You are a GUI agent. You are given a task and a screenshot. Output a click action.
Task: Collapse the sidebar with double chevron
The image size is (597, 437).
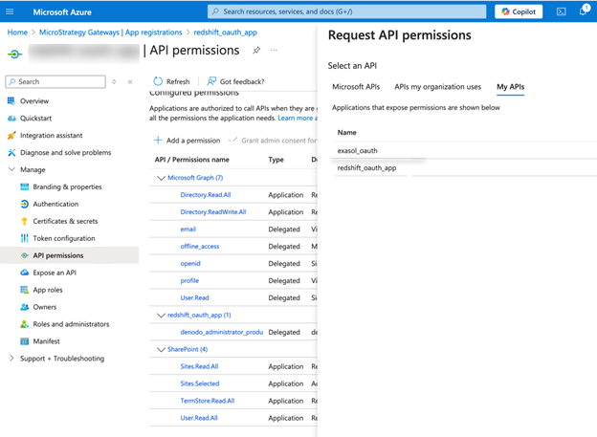click(130, 82)
